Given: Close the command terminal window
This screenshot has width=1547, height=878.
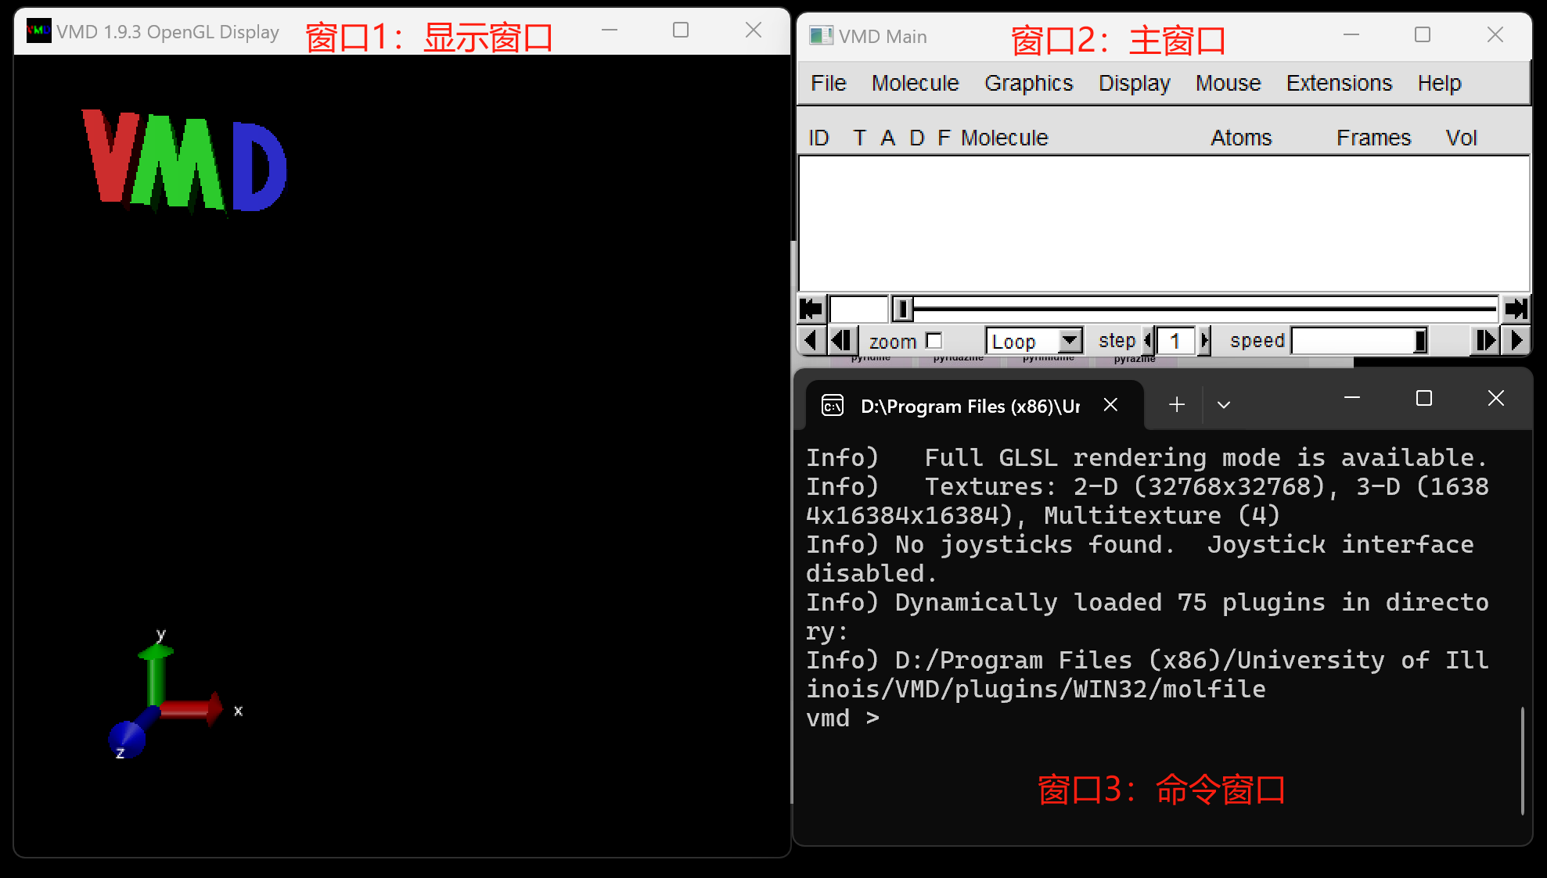Looking at the screenshot, I should pyautogui.click(x=1496, y=398).
